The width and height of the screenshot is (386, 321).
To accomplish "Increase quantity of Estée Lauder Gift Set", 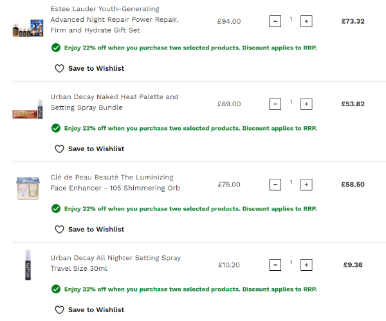I will coord(306,22).
